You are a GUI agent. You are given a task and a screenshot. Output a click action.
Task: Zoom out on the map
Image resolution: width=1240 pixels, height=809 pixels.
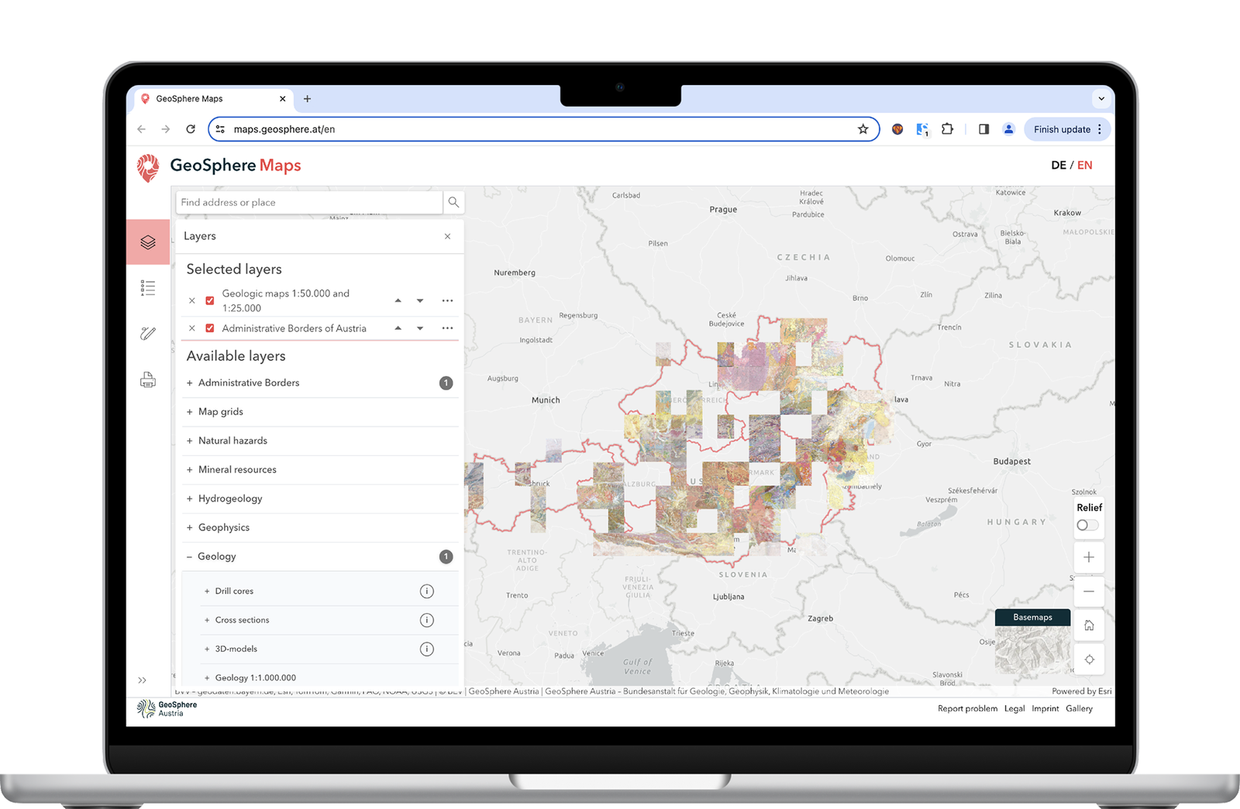point(1089,591)
